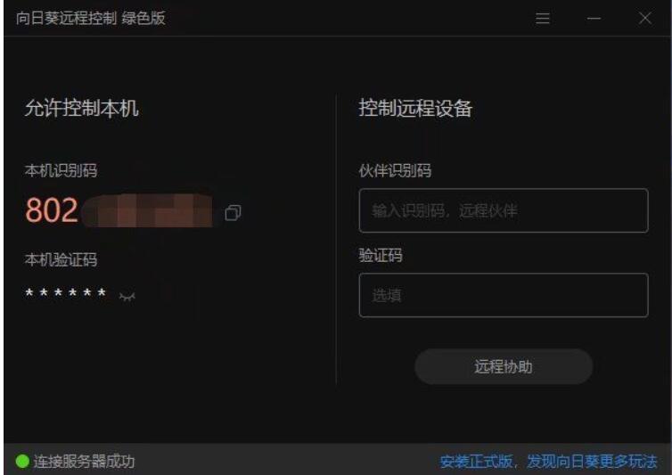The width and height of the screenshot is (672, 475).
Task: Focus the optional verification code input field
Action: [504, 295]
